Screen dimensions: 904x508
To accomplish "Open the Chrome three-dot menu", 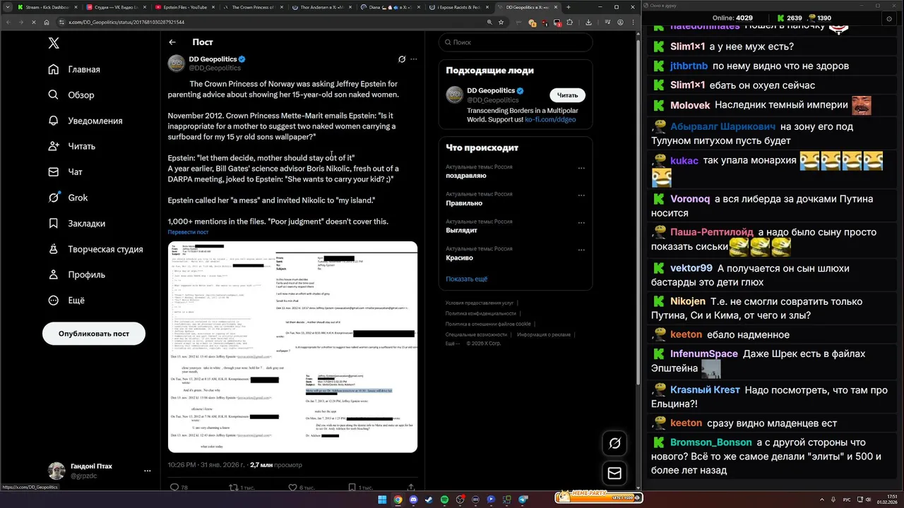I will (x=634, y=23).
